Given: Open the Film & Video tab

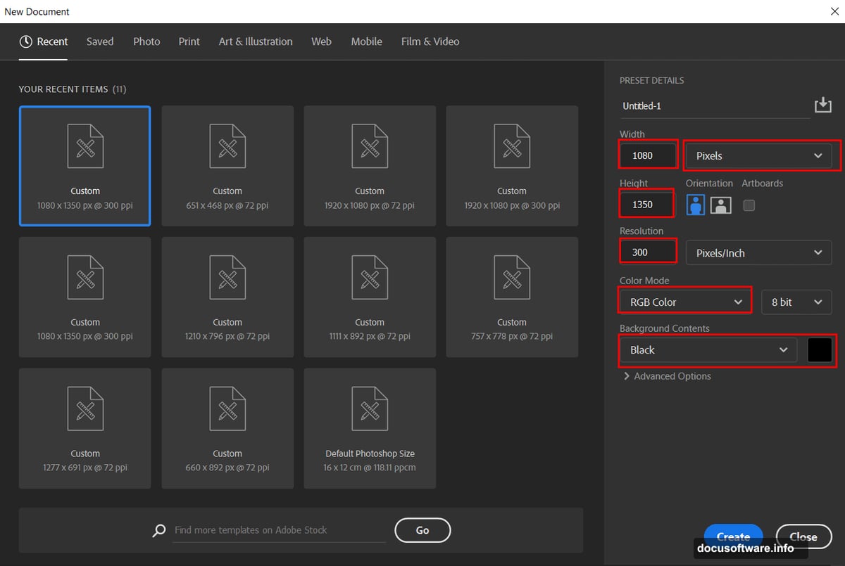Looking at the screenshot, I should point(430,41).
